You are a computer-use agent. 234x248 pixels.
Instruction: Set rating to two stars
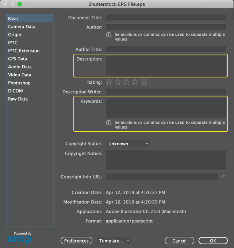(118, 82)
